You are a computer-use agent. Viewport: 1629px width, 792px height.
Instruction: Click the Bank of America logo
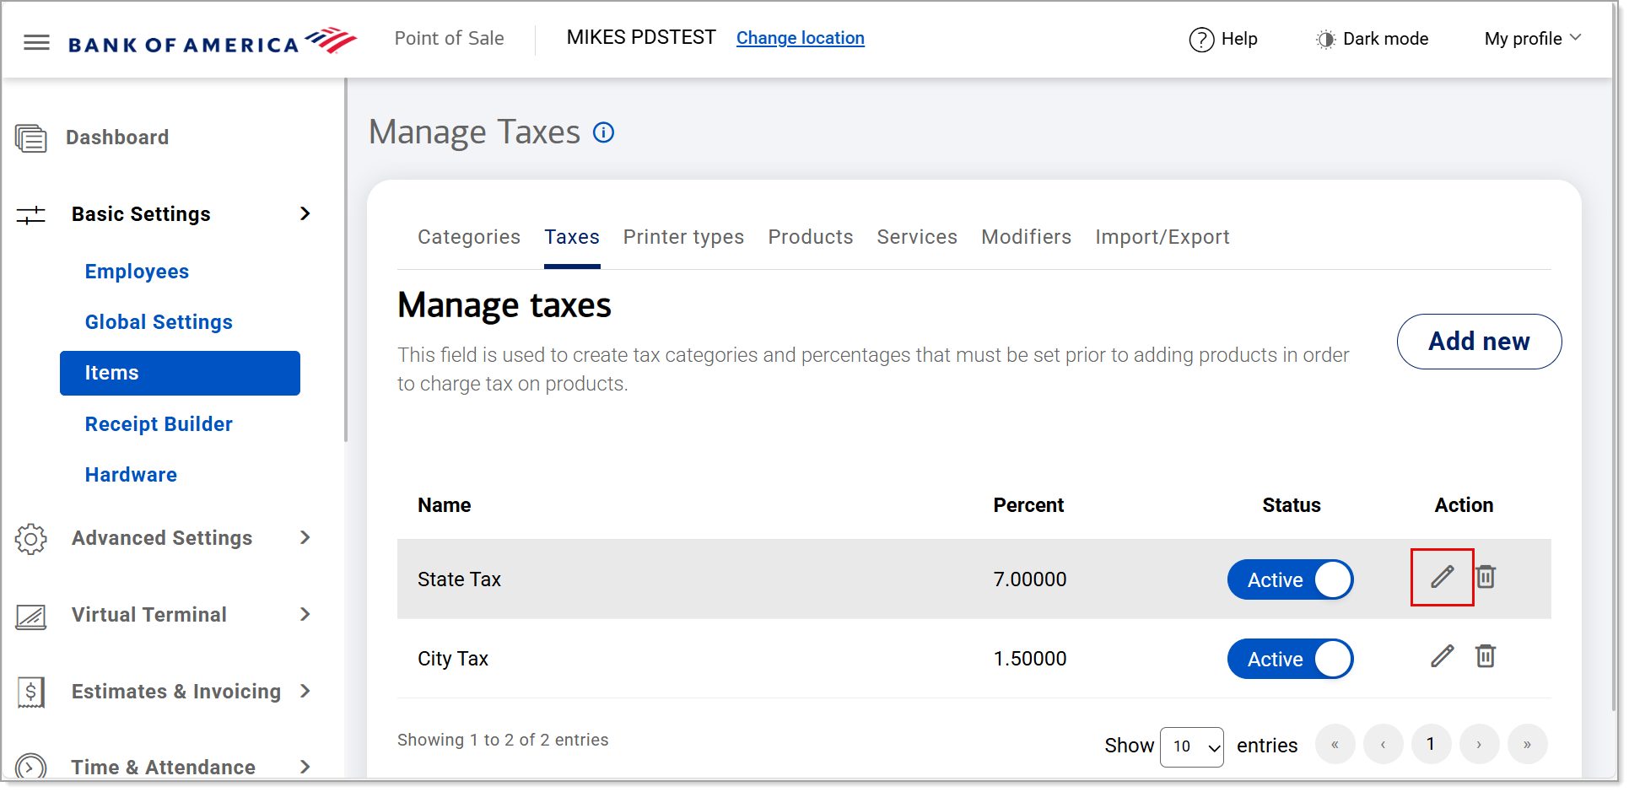[213, 41]
